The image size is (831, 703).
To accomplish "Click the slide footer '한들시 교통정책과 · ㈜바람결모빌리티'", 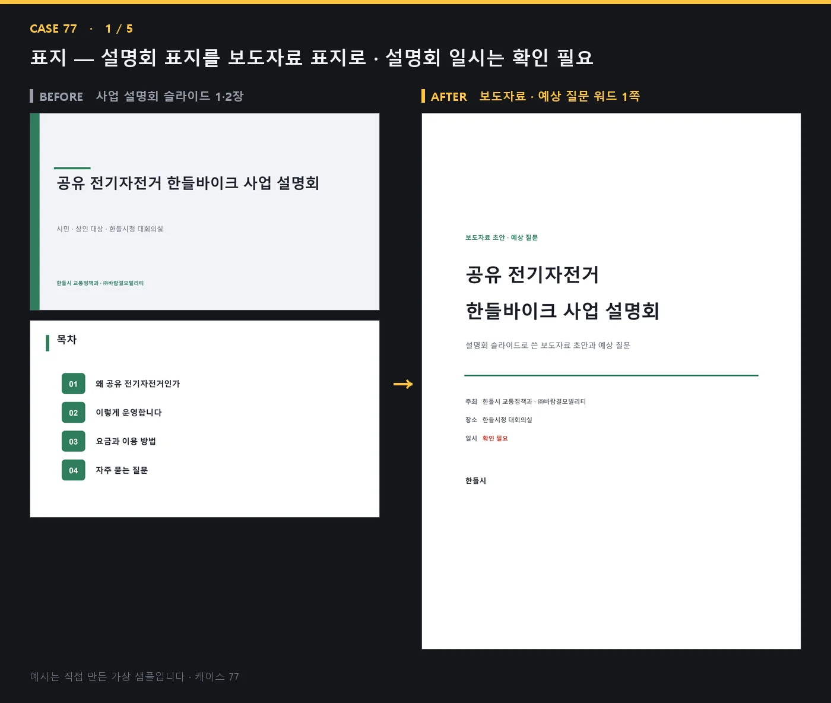I will [x=100, y=283].
